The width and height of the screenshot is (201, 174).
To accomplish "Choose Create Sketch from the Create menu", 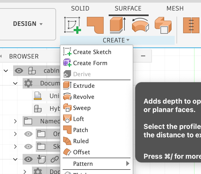I will [x=97, y=52].
